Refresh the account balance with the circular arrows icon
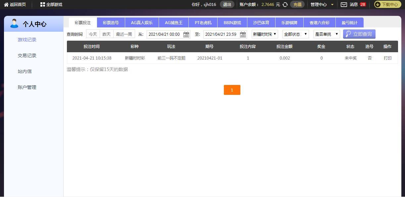 (x=285, y=5)
